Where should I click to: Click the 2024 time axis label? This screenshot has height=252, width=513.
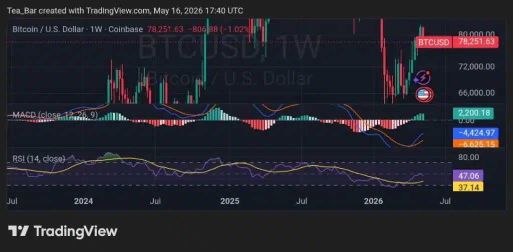[x=83, y=201]
